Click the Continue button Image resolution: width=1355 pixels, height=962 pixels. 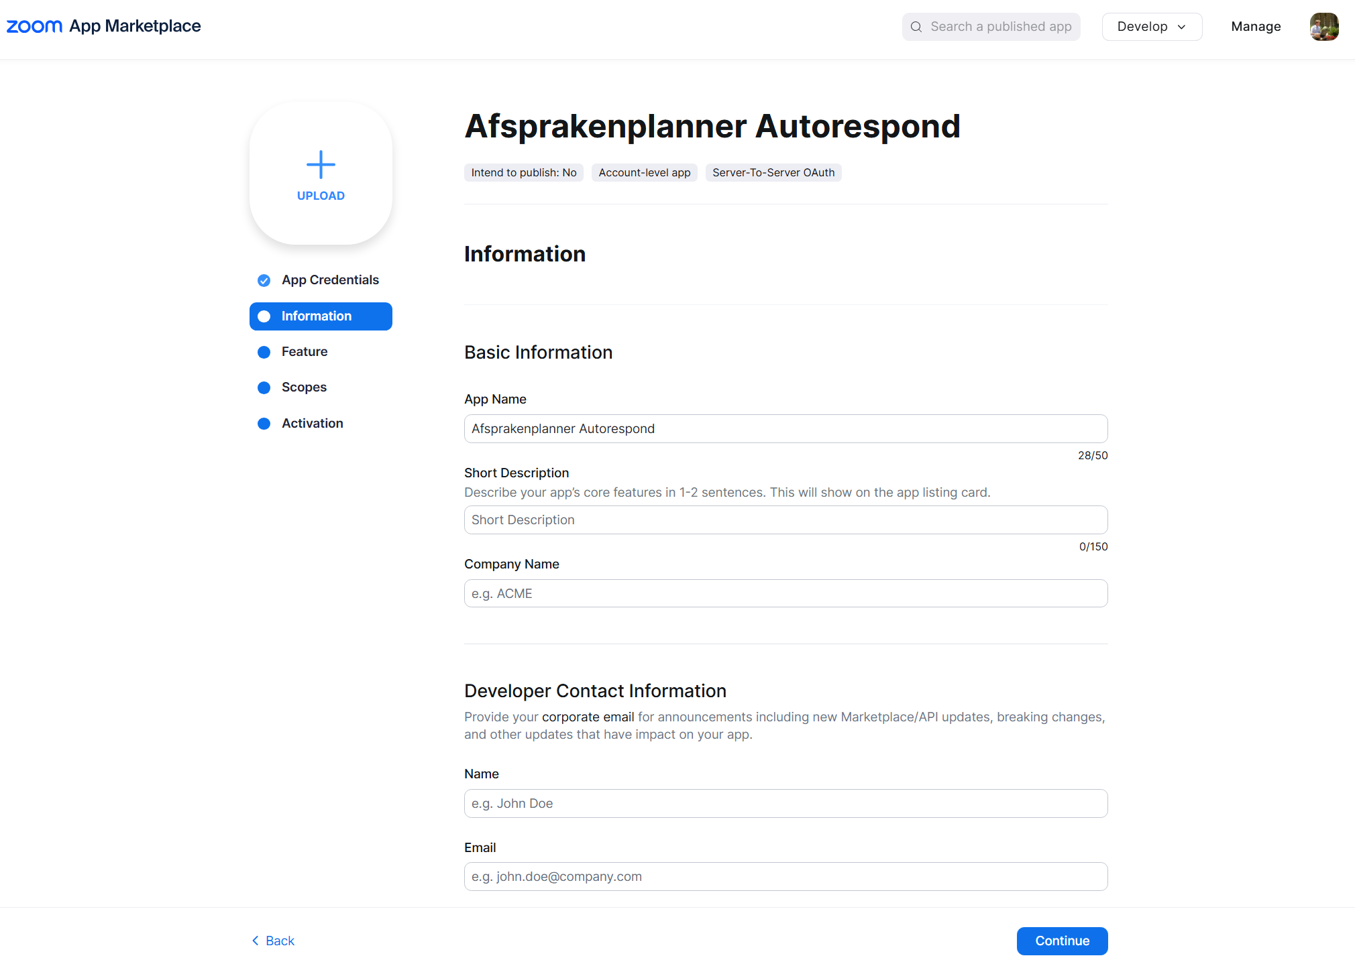(1062, 941)
